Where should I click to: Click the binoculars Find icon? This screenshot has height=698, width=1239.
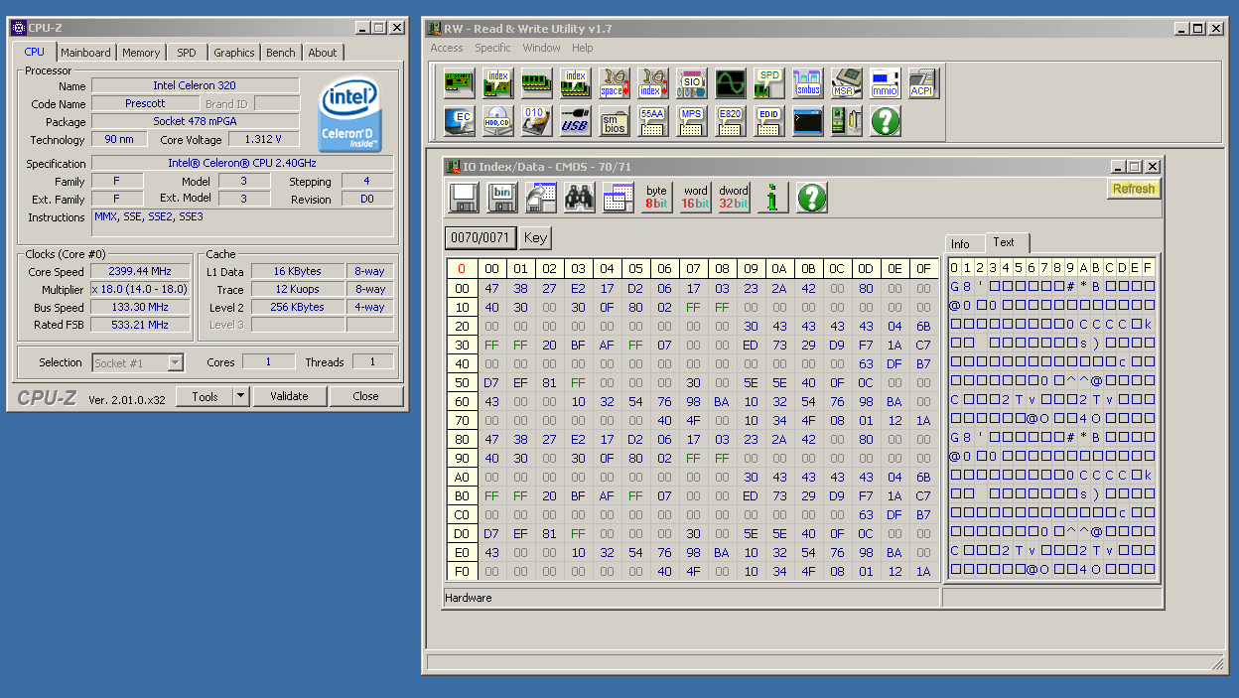click(x=580, y=198)
